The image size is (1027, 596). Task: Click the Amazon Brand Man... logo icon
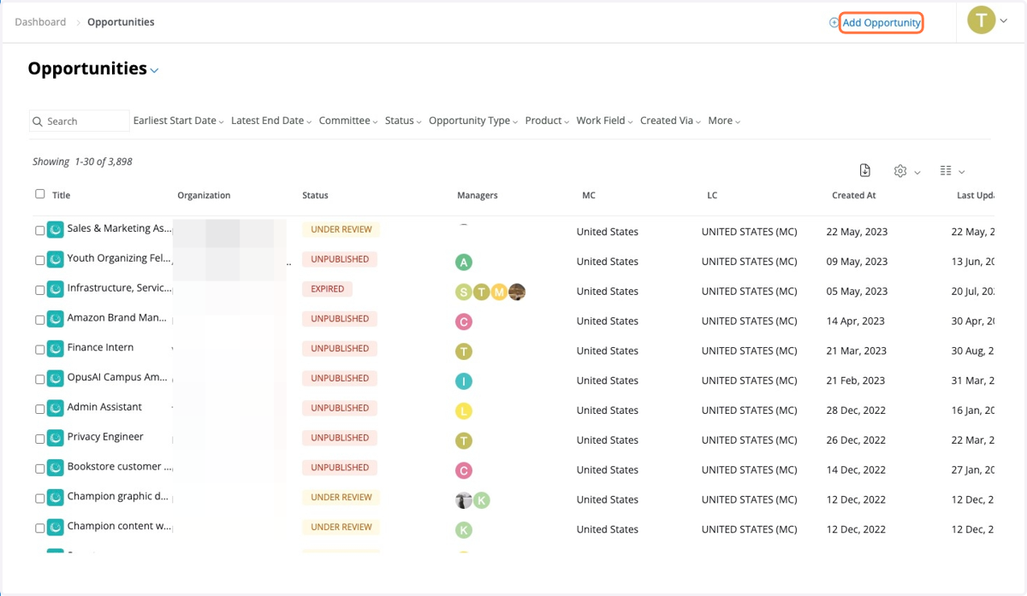[56, 319]
